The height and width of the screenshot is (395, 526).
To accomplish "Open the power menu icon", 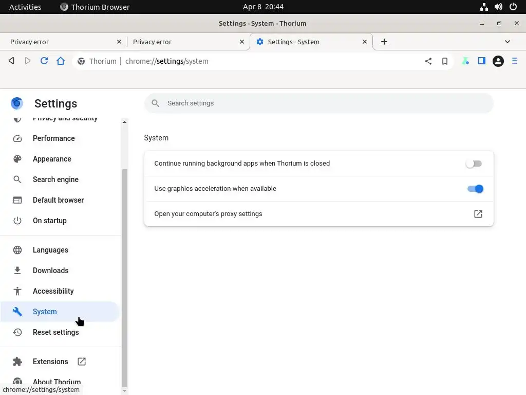I will pos(513,7).
